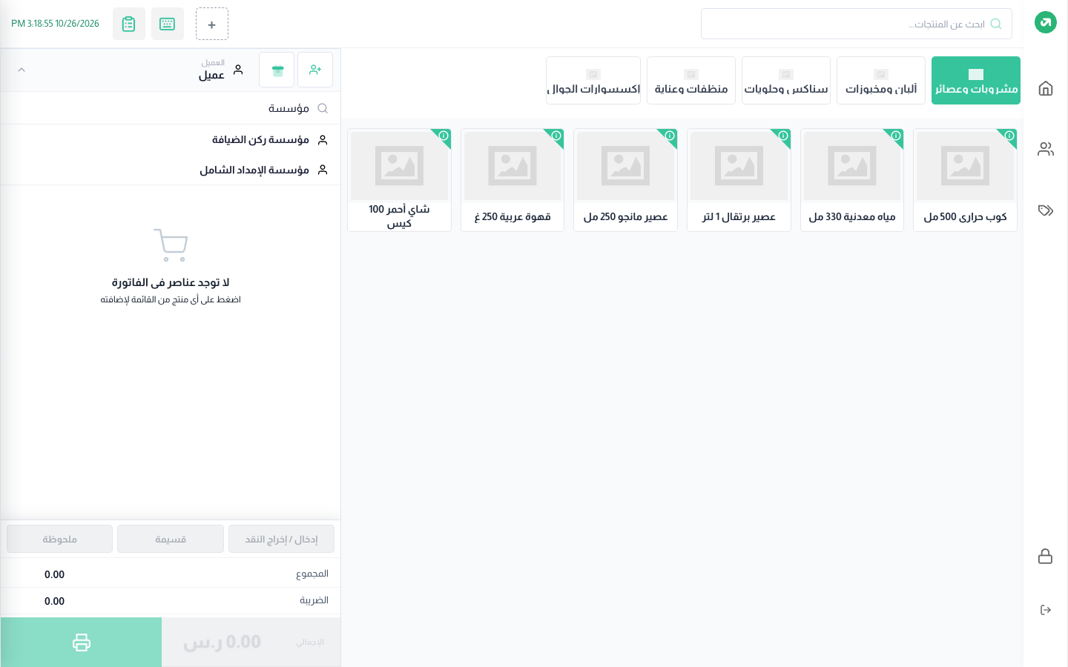The height and width of the screenshot is (667, 1068).
Task: Click the search magnifier in product search
Action: click(996, 24)
